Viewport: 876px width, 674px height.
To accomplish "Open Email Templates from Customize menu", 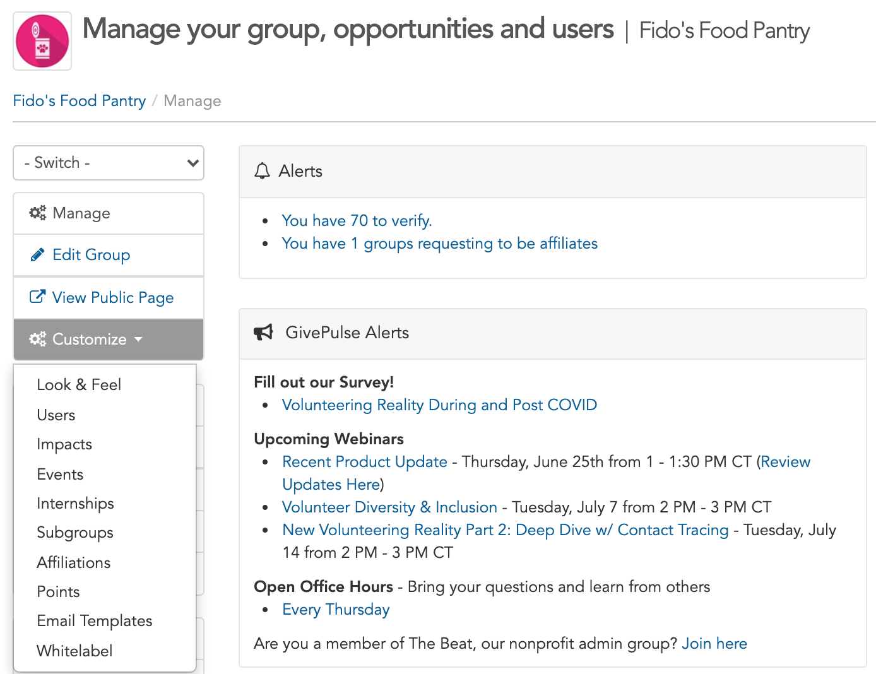I will [x=95, y=621].
